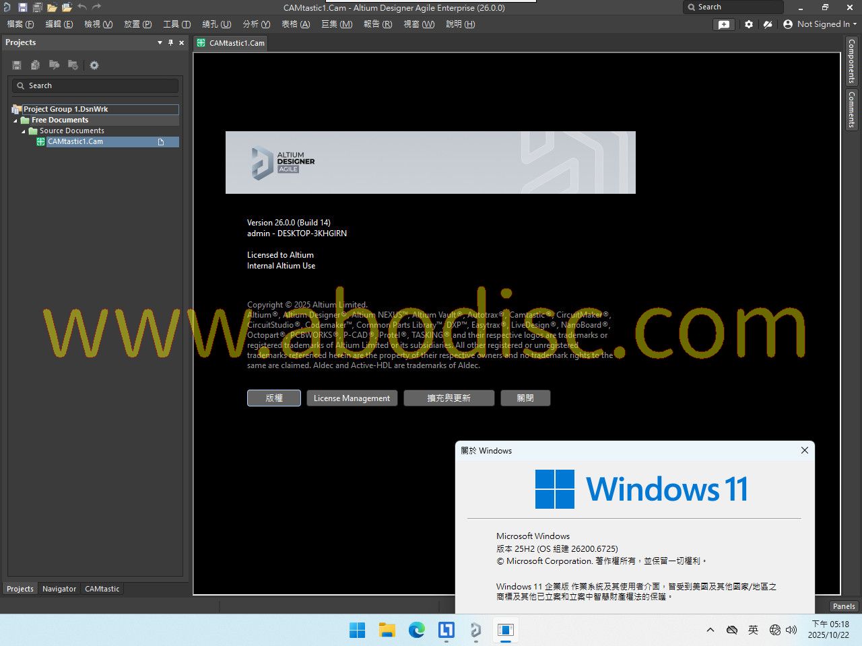Click the add comment feedback icon

723,24
